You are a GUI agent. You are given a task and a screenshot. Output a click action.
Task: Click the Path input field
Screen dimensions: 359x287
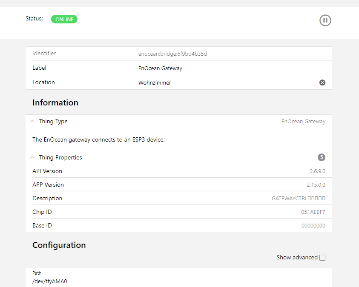pos(170,281)
